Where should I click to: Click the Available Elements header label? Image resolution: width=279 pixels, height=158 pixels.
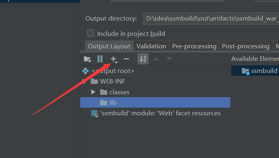(x=255, y=59)
